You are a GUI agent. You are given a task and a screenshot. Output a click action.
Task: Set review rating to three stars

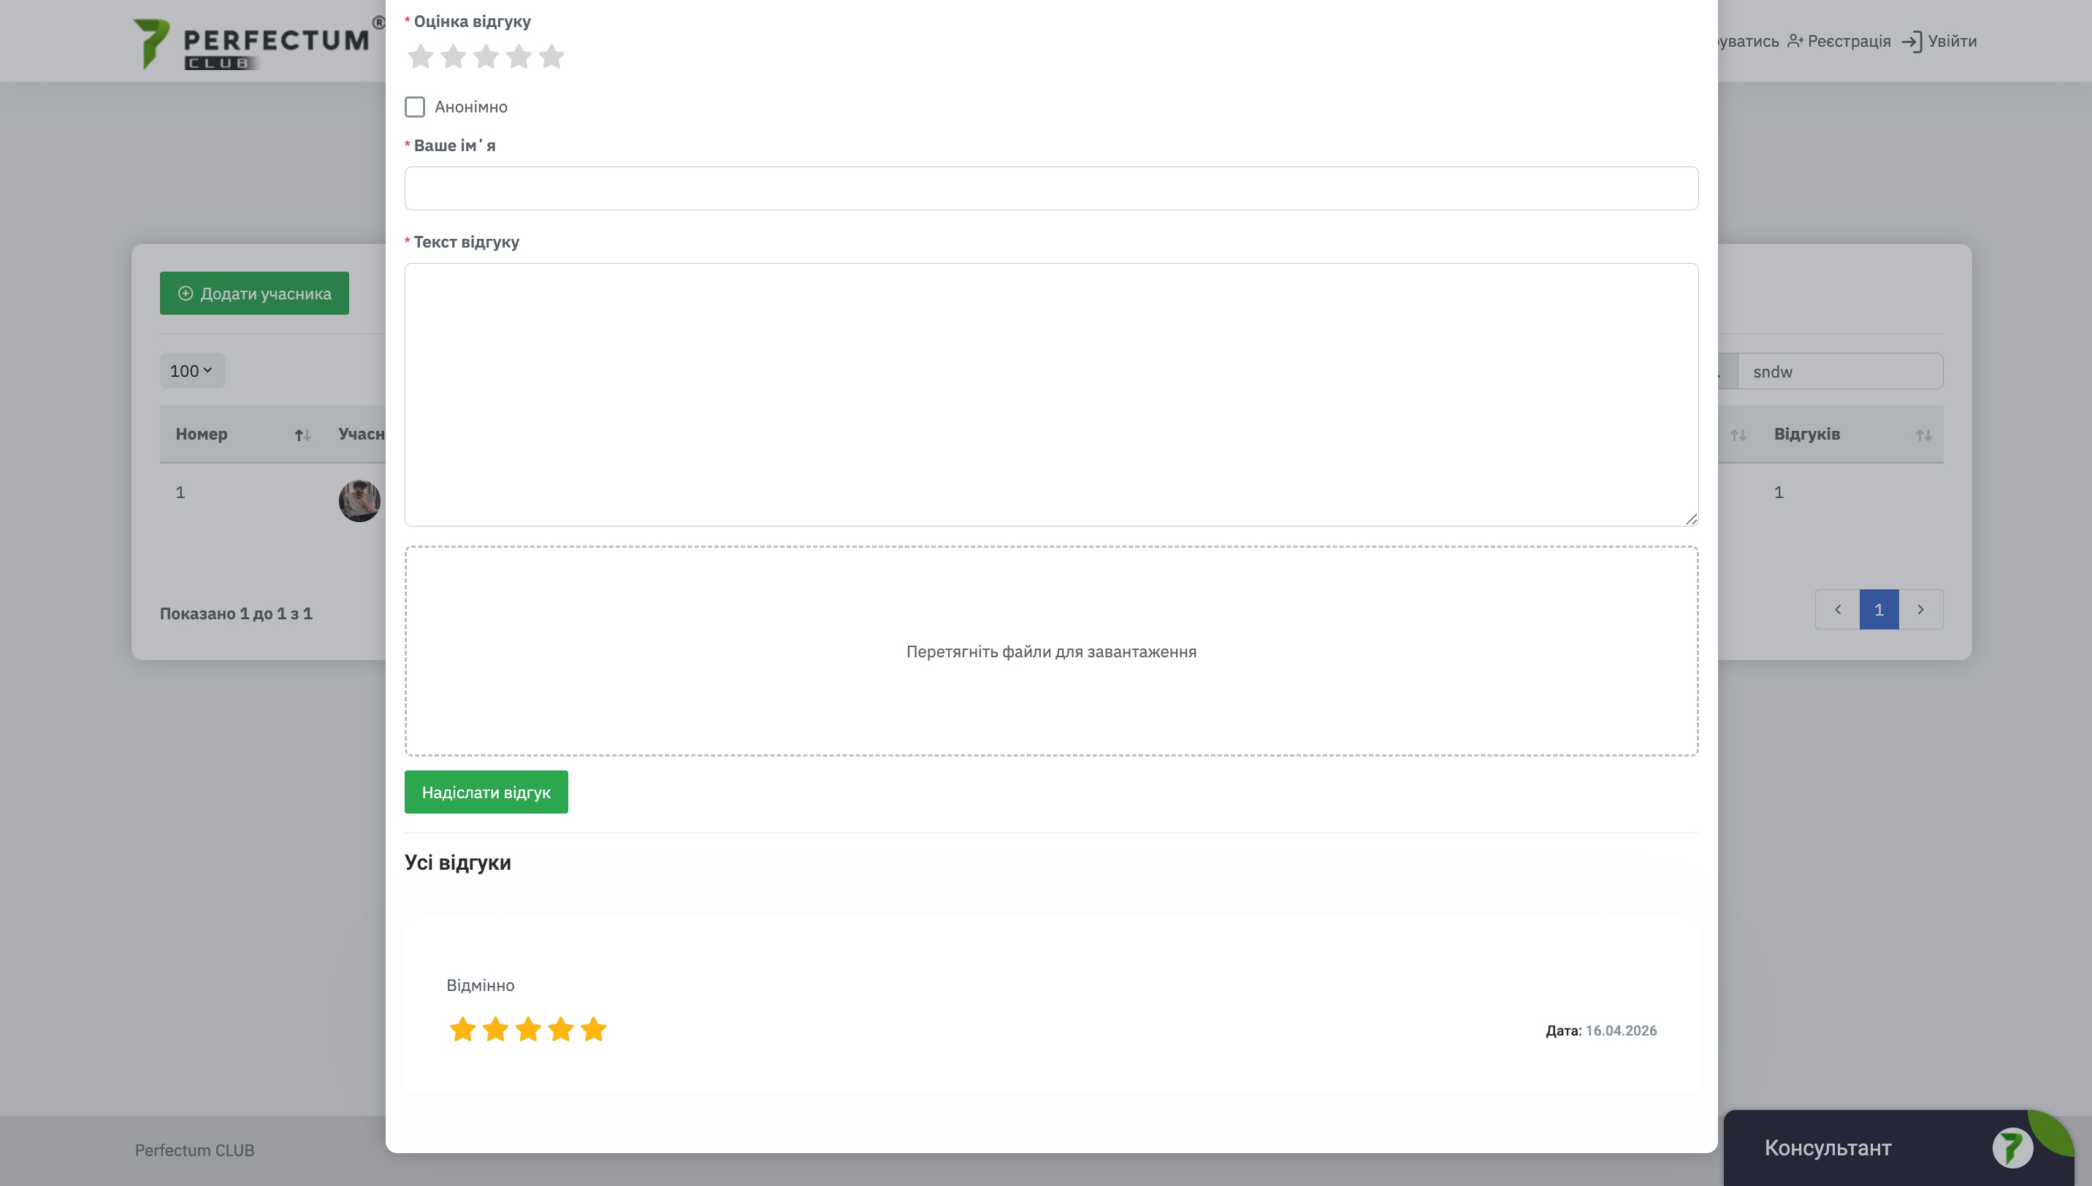coord(486,57)
